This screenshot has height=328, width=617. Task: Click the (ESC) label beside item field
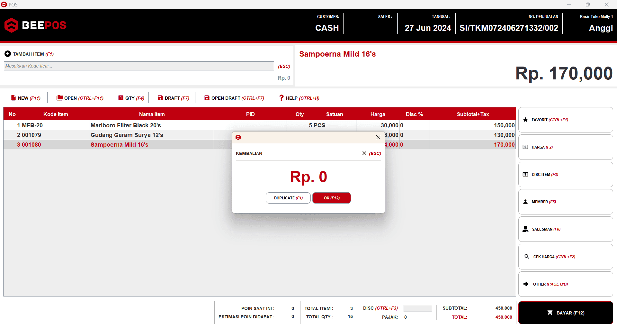(284, 66)
